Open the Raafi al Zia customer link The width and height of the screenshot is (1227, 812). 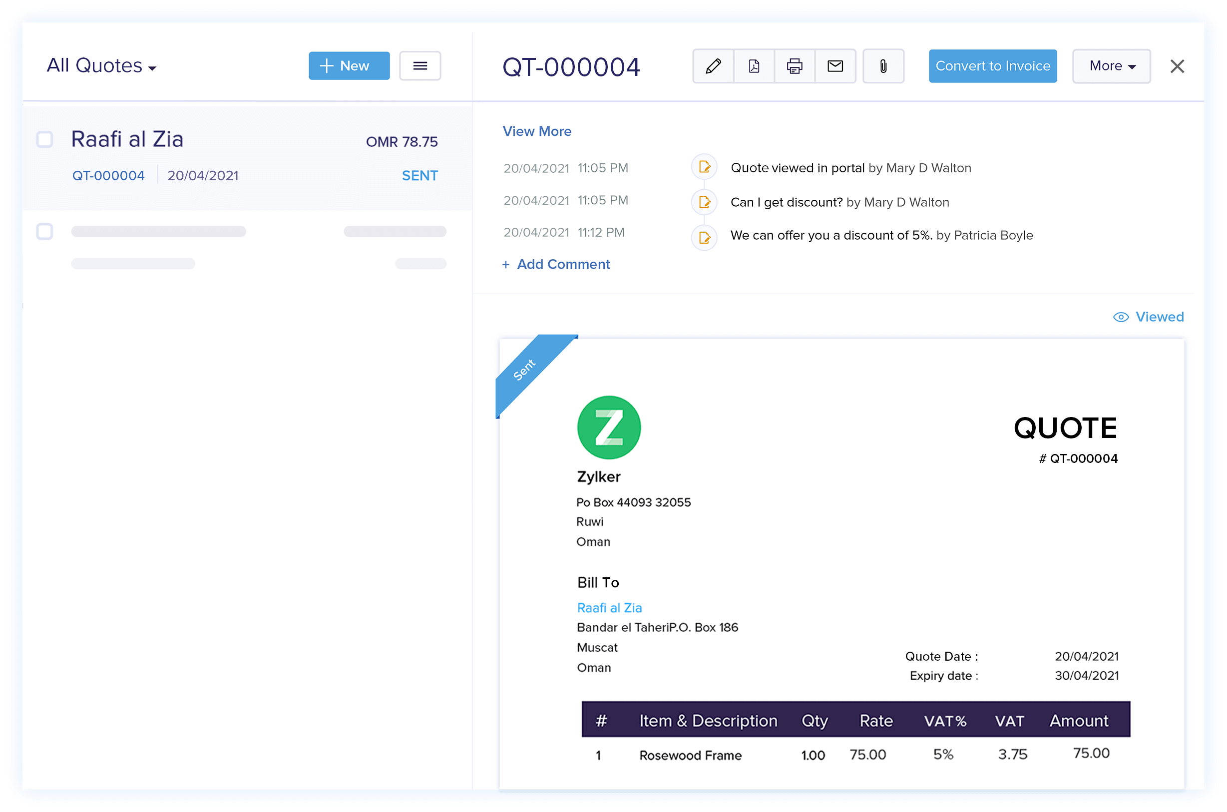pyautogui.click(x=609, y=607)
